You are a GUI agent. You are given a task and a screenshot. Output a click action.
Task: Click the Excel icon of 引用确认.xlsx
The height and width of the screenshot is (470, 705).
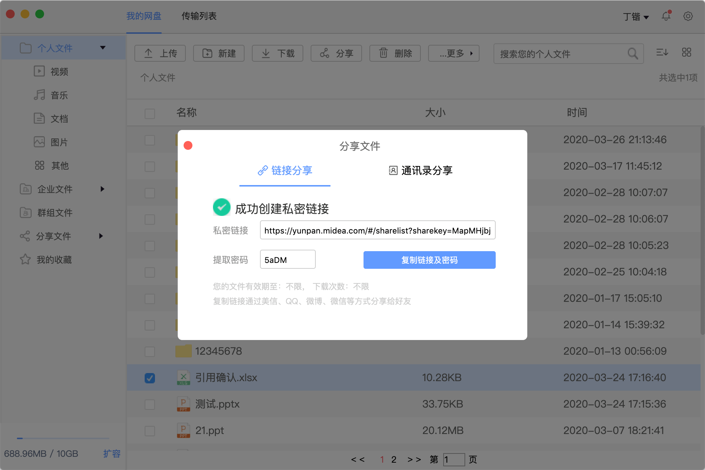(184, 377)
